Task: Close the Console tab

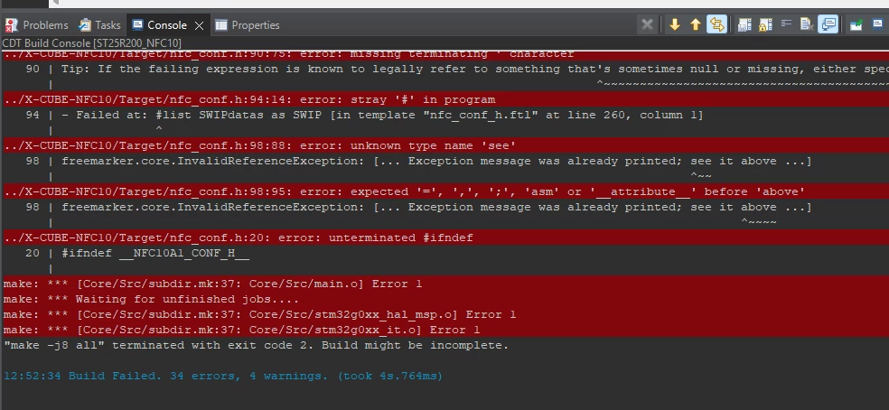Action: pos(199,25)
